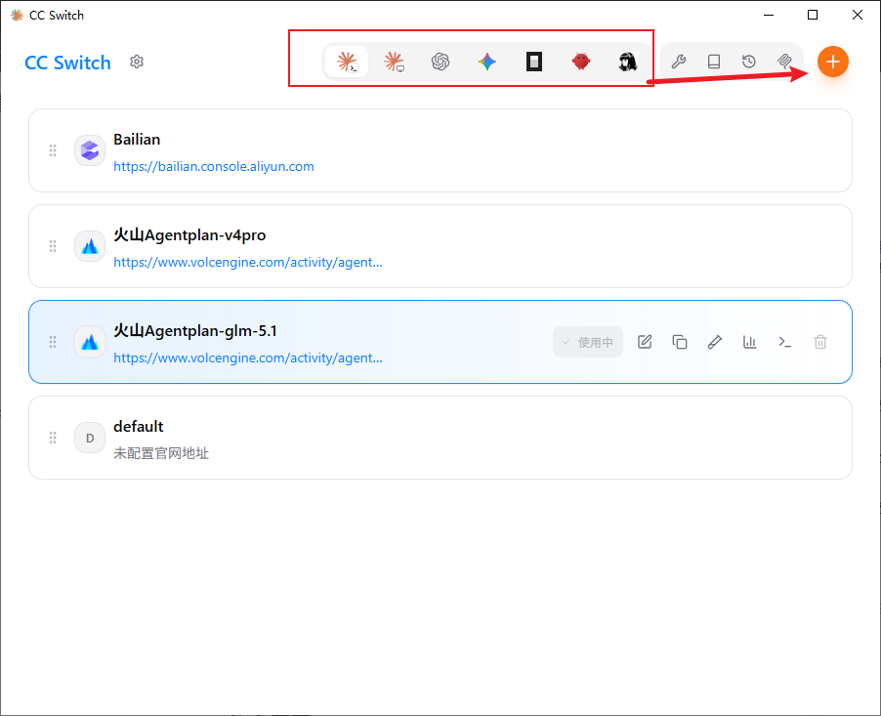The image size is (881, 716).
Task: Switch to the Claude Desktop app tab
Action: click(x=394, y=62)
